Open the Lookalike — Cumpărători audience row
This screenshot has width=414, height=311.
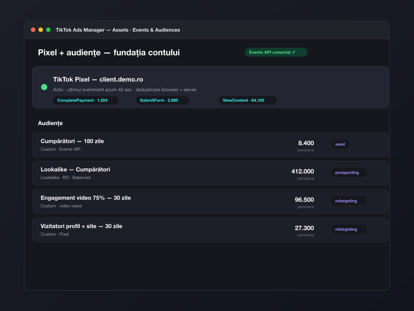tap(210, 173)
